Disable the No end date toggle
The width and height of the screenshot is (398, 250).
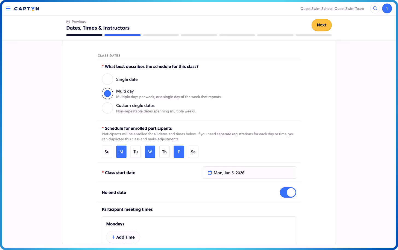(x=288, y=192)
